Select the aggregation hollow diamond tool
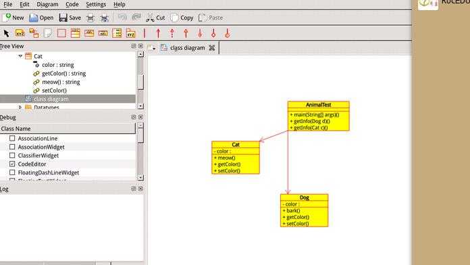470x265 pixels. 213,33
